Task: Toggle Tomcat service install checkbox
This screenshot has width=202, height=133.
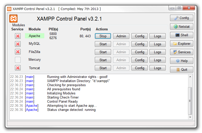Action: (x=18, y=68)
